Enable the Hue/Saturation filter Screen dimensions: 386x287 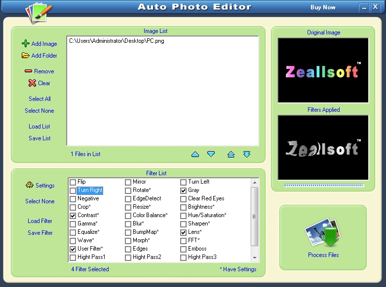(183, 216)
